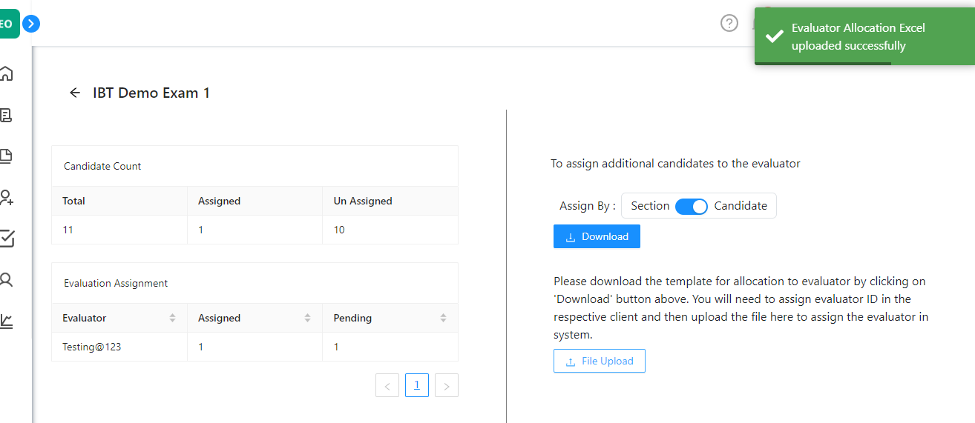
Task: Open the checkbox evaluation icon in sidebar
Action: pos(7,238)
